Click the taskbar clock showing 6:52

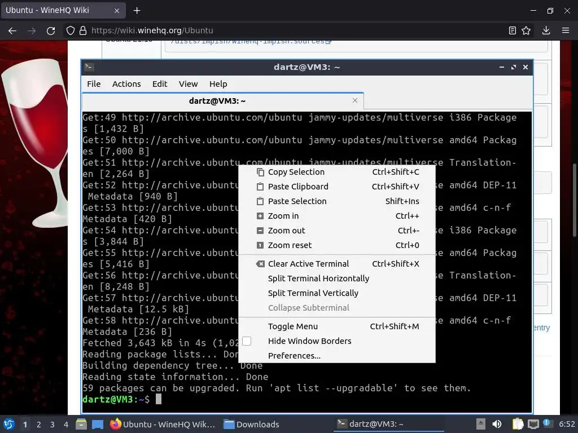click(567, 424)
